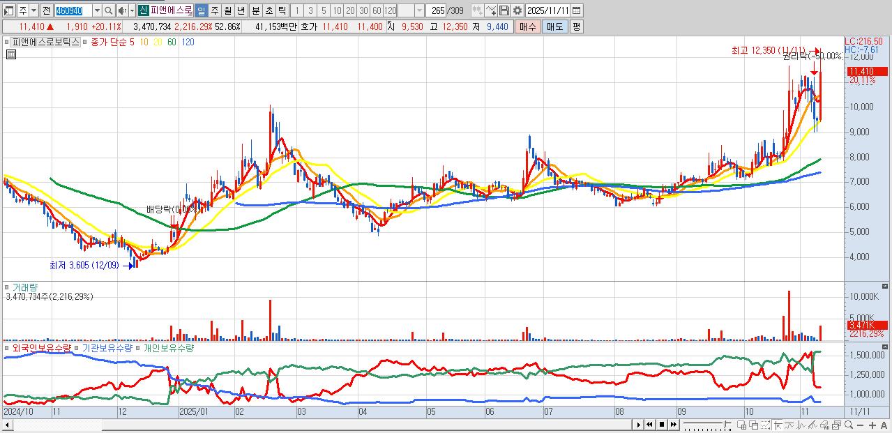
Task: Click the stock code input field 460940
Action: (73, 10)
